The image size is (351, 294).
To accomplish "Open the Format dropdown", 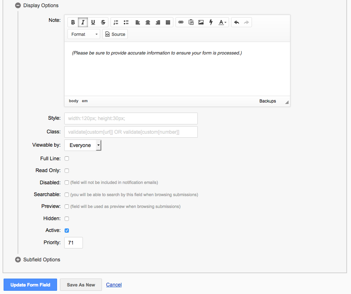I will 84,34.
